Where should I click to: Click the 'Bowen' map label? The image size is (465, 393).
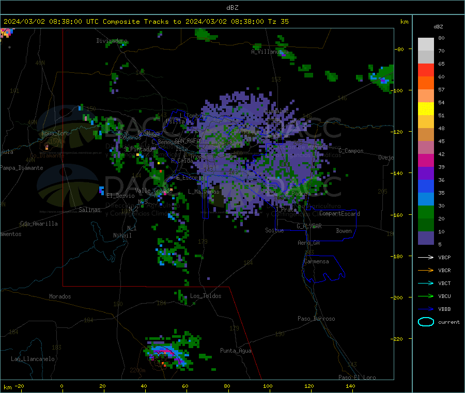(x=344, y=231)
